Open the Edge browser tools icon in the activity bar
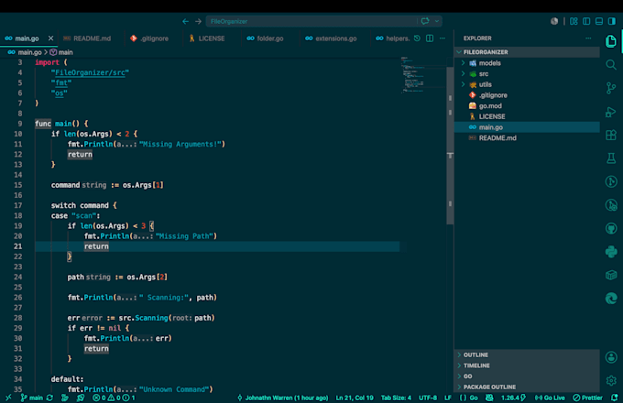Image resolution: width=623 pixels, height=403 pixels. click(611, 299)
